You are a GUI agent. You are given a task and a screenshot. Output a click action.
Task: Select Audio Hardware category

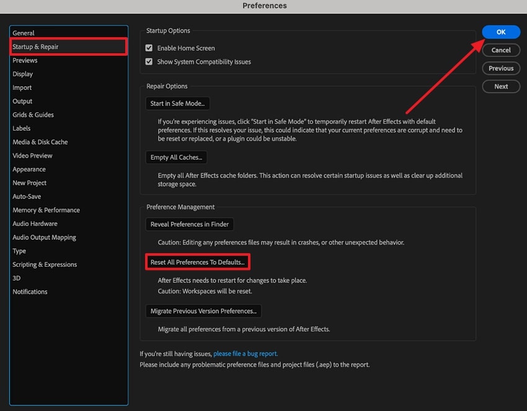pyautogui.click(x=69, y=223)
